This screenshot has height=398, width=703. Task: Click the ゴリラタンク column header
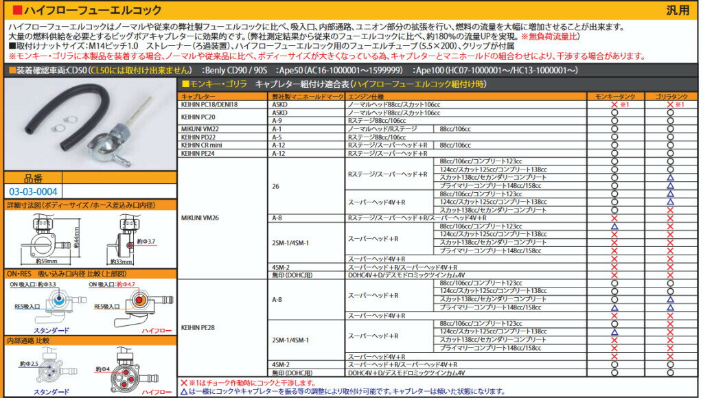click(x=671, y=97)
